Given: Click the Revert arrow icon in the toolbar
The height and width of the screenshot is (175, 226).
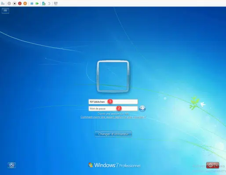Looking at the screenshot, I should click(x=49, y=3).
